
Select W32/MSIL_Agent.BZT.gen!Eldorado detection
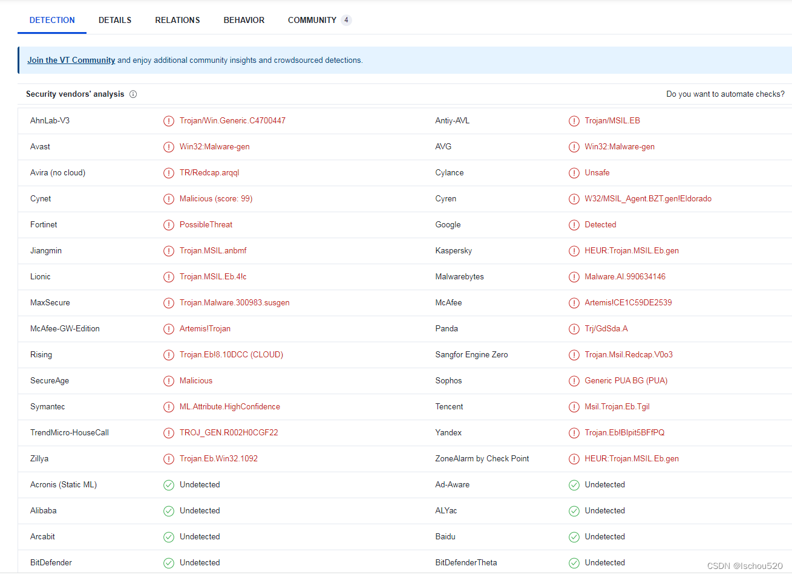click(x=648, y=199)
